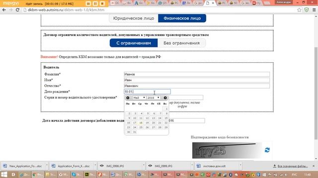Click the taskbar clock
Image resolution: width=318 pixels, height=178 pixels.
pos(308,175)
